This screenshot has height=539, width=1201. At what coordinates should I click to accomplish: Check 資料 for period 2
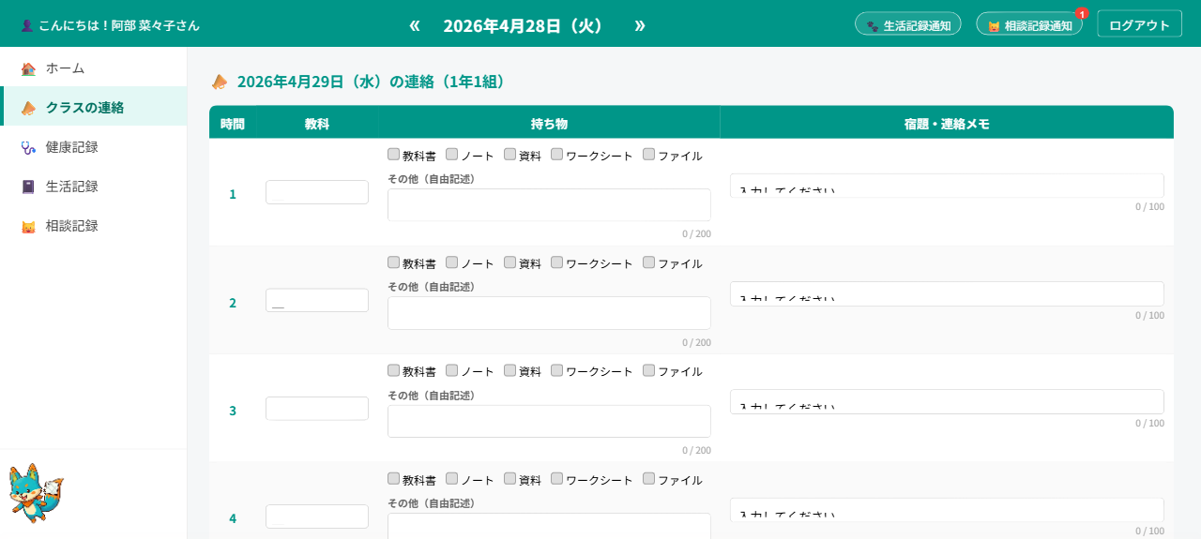tap(510, 262)
